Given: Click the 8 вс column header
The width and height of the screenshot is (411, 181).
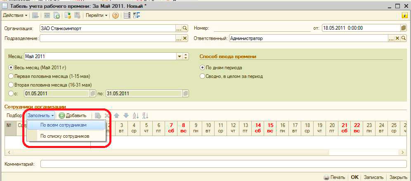Looking at the screenshot, I should click(184, 128).
